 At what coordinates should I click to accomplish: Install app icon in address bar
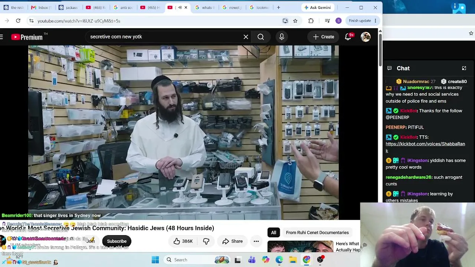pos(285,21)
